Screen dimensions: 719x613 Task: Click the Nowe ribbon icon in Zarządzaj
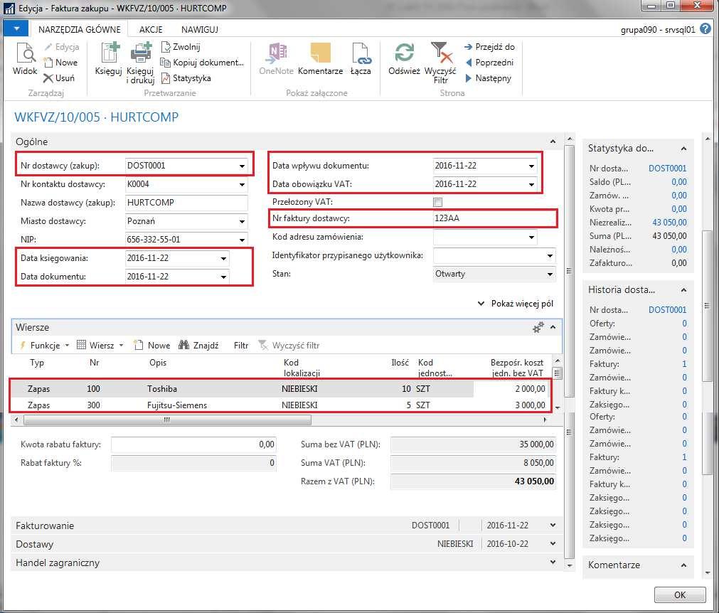click(48, 63)
